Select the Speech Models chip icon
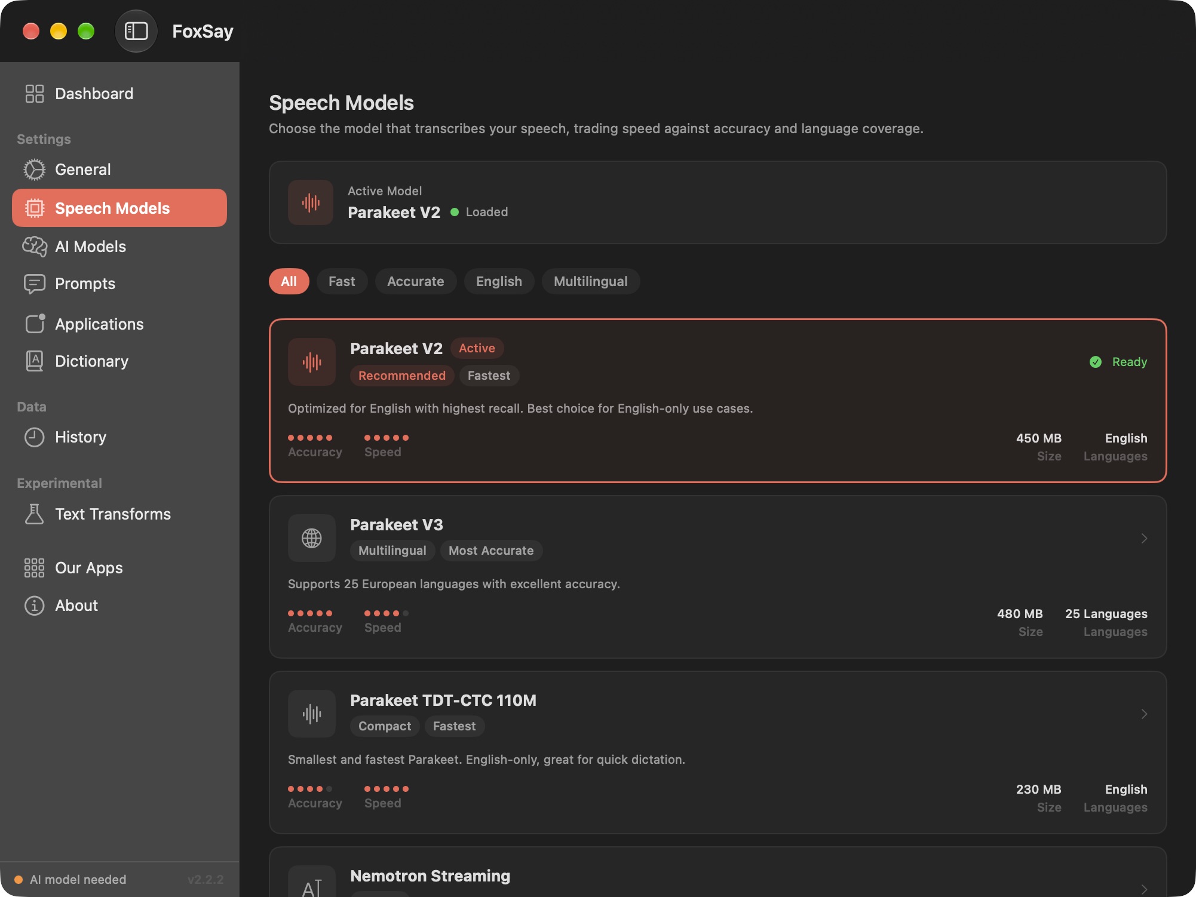The width and height of the screenshot is (1196, 897). (35, 208)
